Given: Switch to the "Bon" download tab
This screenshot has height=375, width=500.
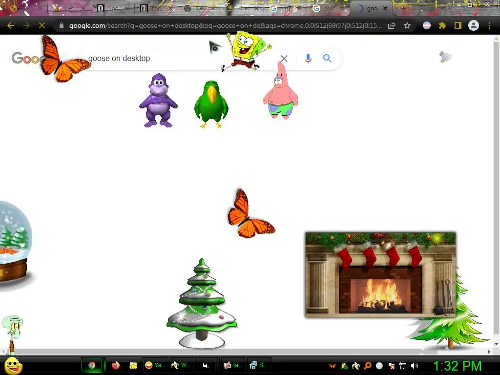Looking at the screenshot, I should click(243, 9).
